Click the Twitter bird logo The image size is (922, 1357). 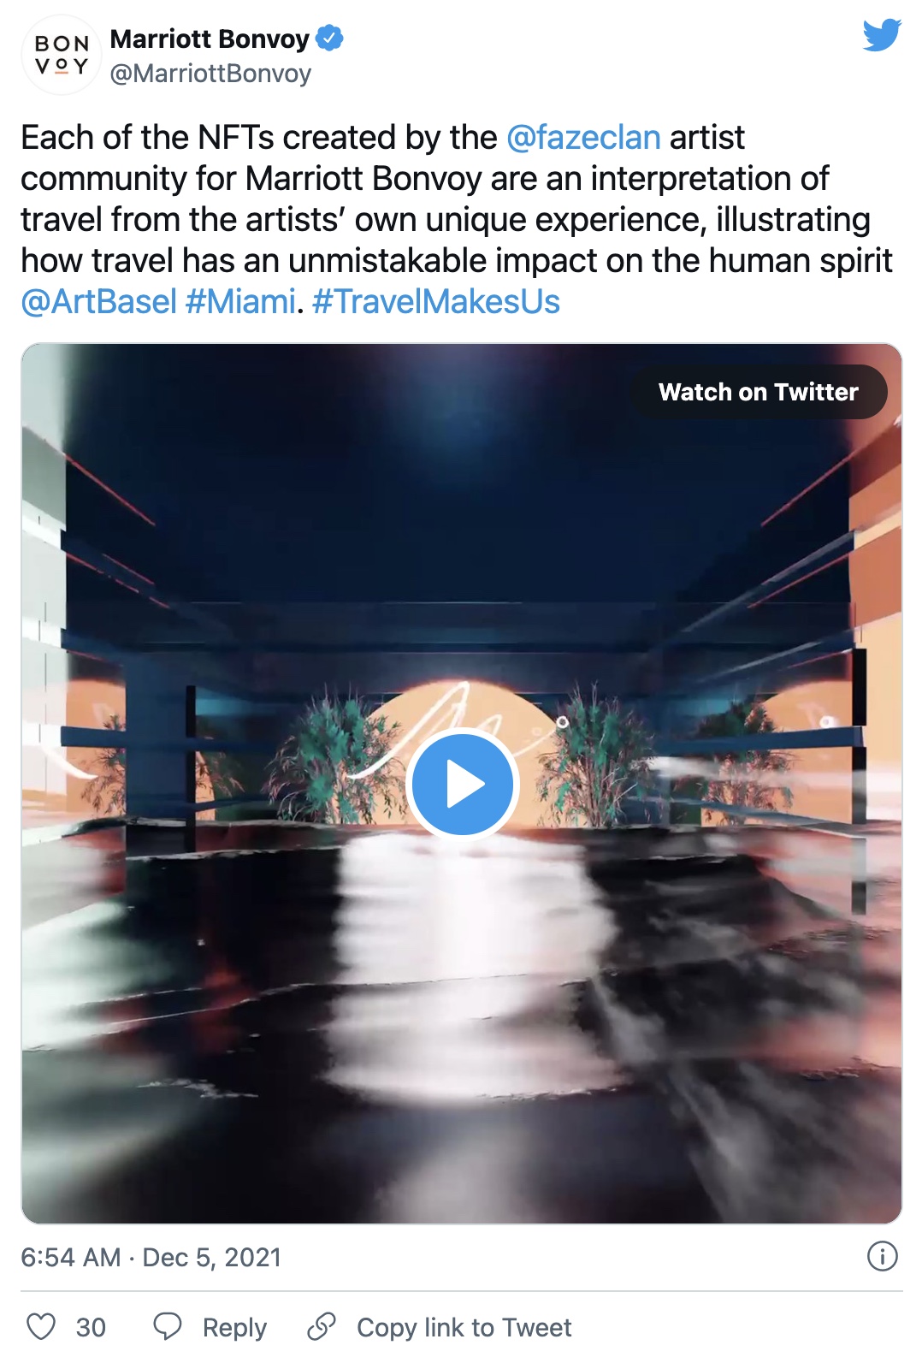[x=882, y=35]
